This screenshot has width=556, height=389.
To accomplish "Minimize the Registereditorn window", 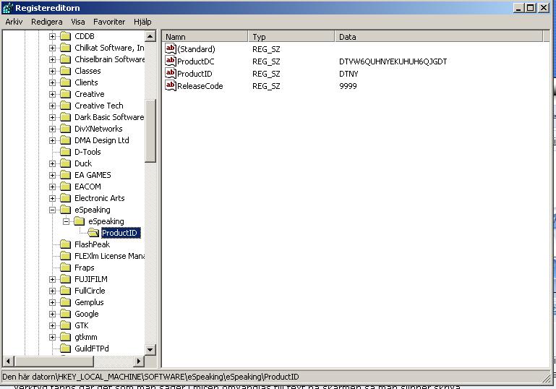I will 519,7.
